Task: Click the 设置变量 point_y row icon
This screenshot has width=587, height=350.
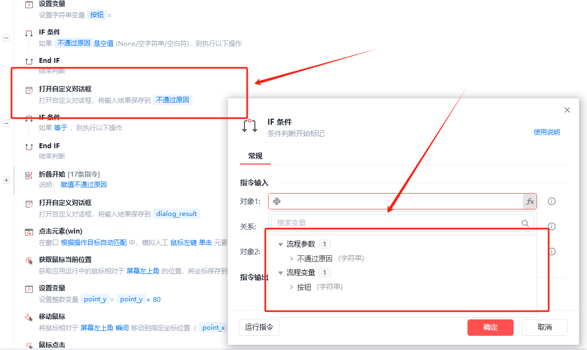Action: click(x=29, y=289)
